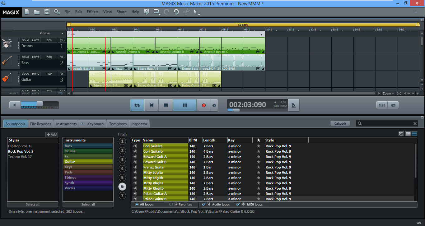Mark Edward Guit A as favorite with its star
425x226 pixels.
pyautogui.click(x=258, y=157)
